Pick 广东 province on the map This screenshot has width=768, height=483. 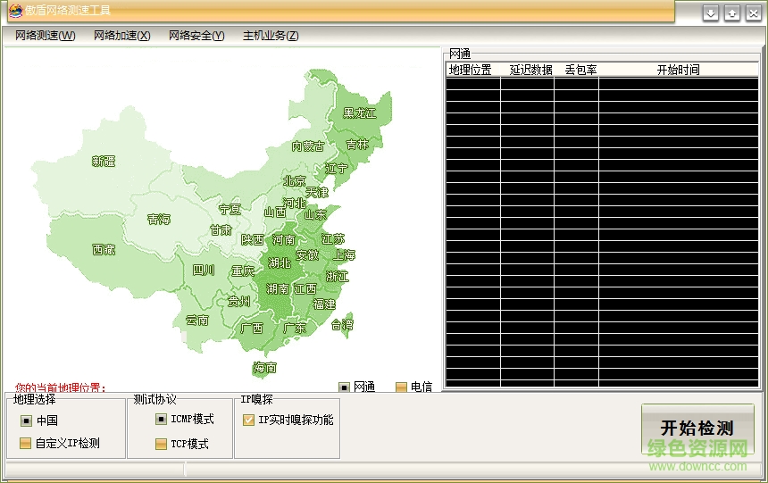[295, 328]
